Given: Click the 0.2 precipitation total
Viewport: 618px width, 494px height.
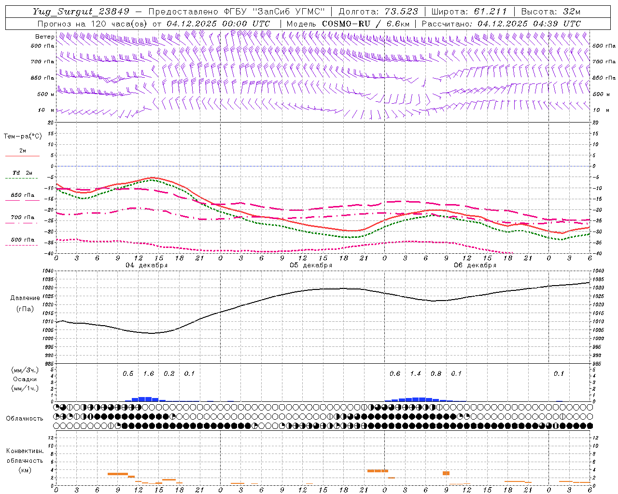Looking at the screenshot, I should 169,374.
